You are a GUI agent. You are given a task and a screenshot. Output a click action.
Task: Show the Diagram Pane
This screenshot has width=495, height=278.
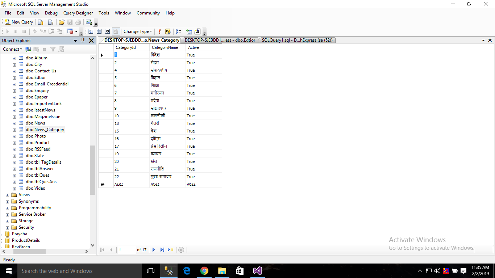91,31
